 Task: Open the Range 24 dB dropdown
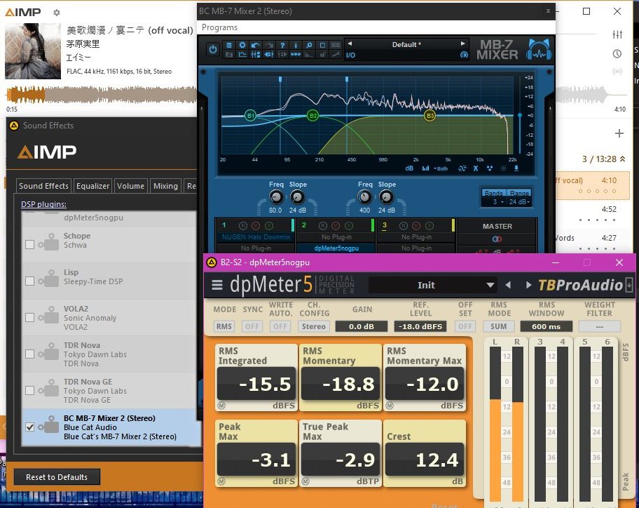point(519,201)
